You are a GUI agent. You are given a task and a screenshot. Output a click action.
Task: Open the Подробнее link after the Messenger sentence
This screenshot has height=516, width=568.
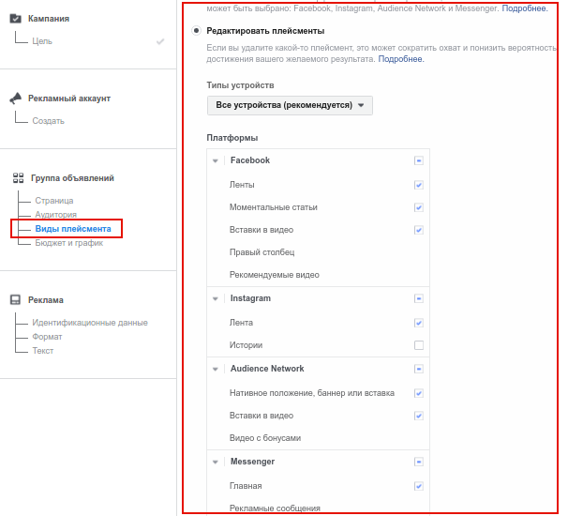(525, 8)
